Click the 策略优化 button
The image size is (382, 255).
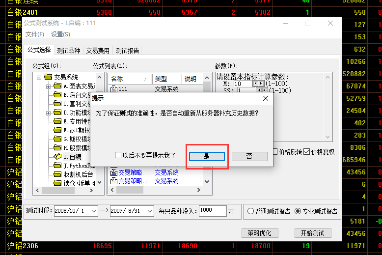(x=260, y=233)
